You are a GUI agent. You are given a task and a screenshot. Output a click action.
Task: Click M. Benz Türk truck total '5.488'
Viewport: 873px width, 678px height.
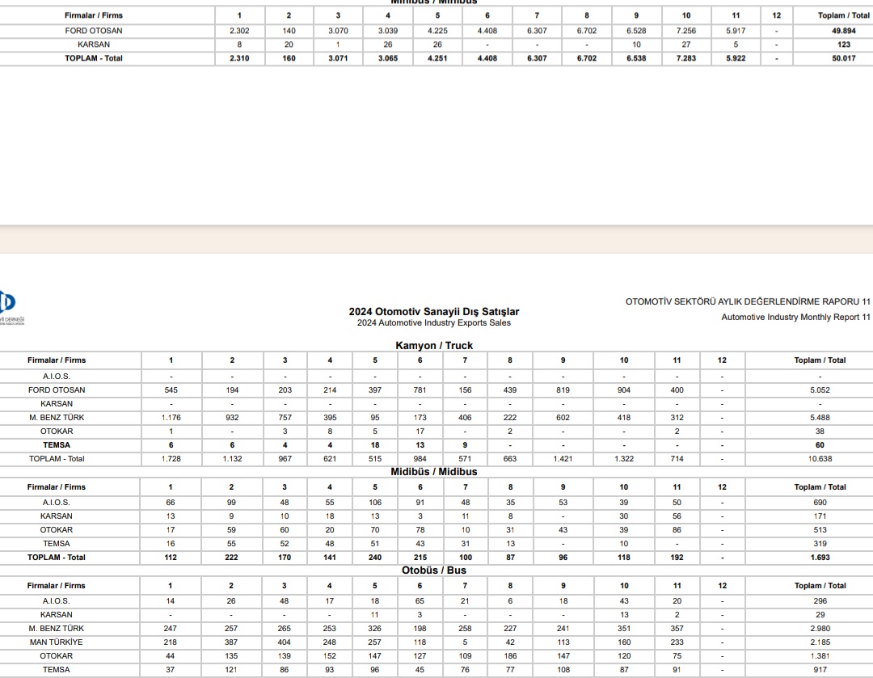tap(820, 418)
